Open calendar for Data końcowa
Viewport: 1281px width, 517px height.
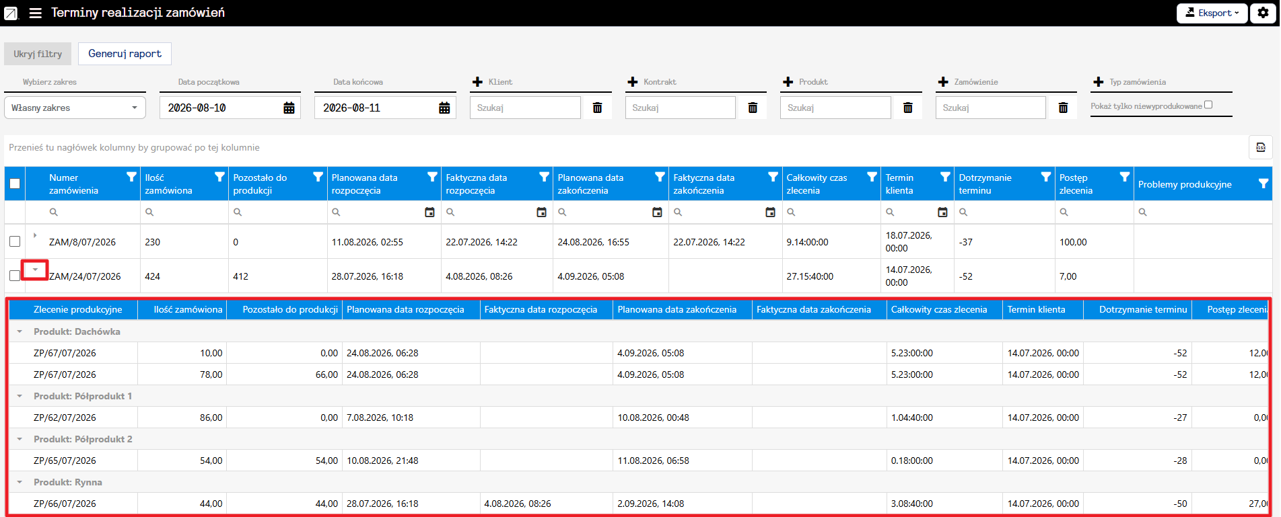click(444, 108)
